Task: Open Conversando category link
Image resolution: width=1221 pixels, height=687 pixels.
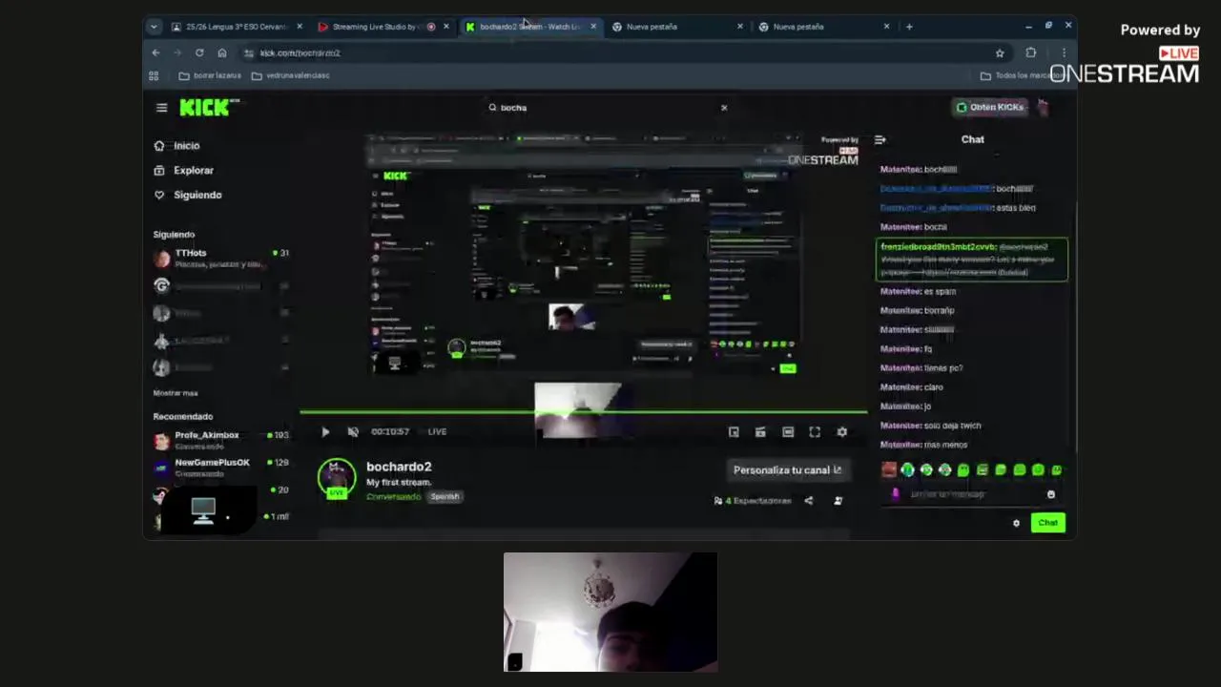Action: tap(393, 497)
